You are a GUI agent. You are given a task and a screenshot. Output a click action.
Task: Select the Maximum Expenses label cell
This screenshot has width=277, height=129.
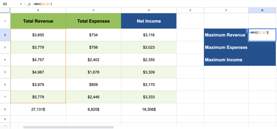[x=226, y=47]
